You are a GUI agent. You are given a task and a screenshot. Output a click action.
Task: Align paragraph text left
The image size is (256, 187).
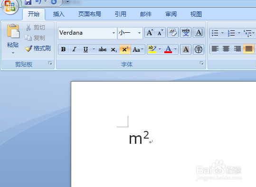click(215, 48)
